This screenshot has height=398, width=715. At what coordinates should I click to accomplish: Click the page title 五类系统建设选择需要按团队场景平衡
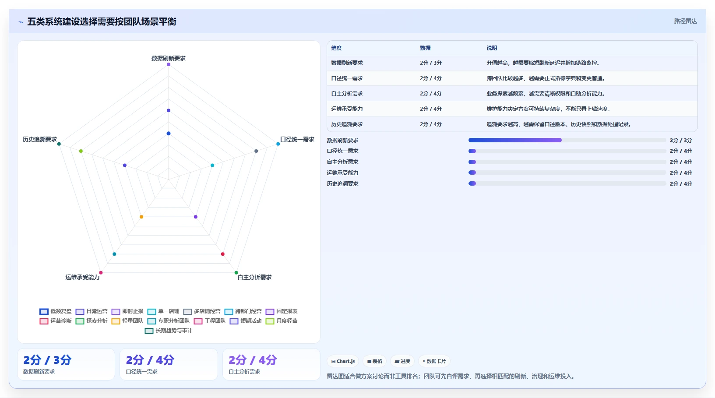102,22
